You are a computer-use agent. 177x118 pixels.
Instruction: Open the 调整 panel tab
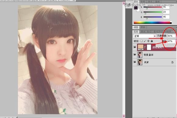coord(136,27)
